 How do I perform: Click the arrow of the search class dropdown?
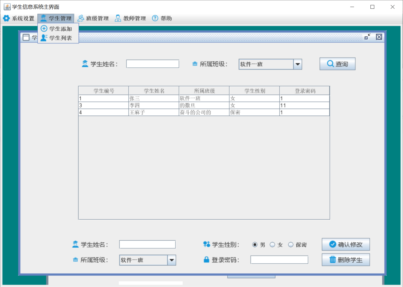[297, 64]
